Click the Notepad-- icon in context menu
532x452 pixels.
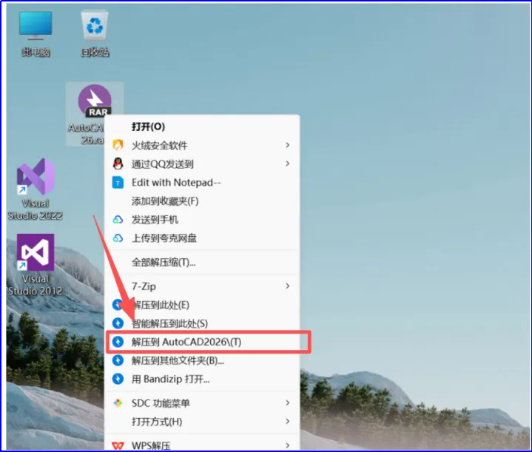tap(118, 183)
